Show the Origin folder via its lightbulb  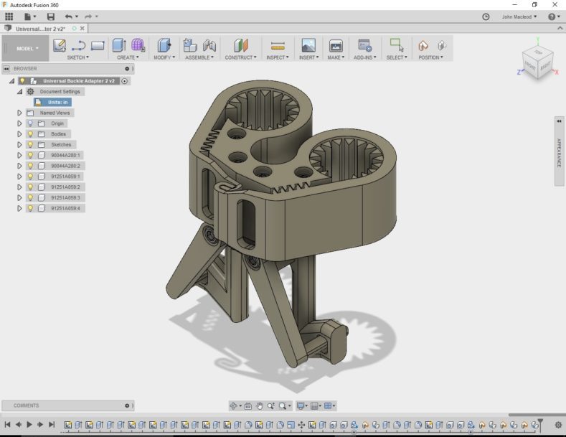[x=30, y=123]
